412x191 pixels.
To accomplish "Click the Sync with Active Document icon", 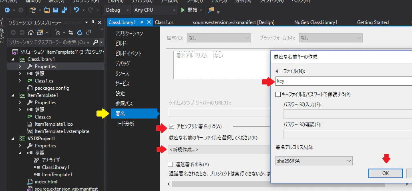I will click(x=71, y=32).
